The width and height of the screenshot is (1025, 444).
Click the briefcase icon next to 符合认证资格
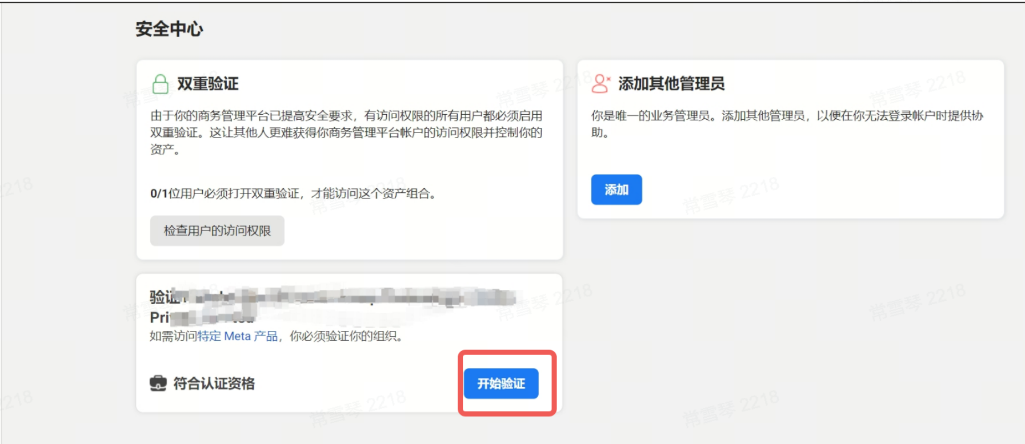coord(158,383)
